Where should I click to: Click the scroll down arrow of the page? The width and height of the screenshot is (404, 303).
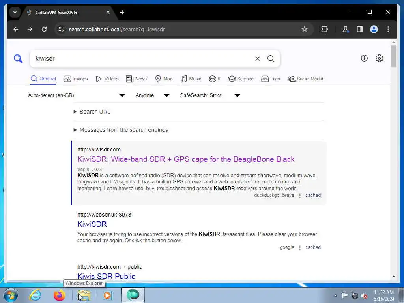pyautogui.click(x=393, y=277)
